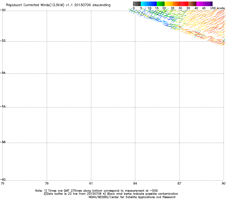Viewport: 226px width, 199px height.
Task: Click the '-58' latitude axis label
Action: [x=3, y=142]
